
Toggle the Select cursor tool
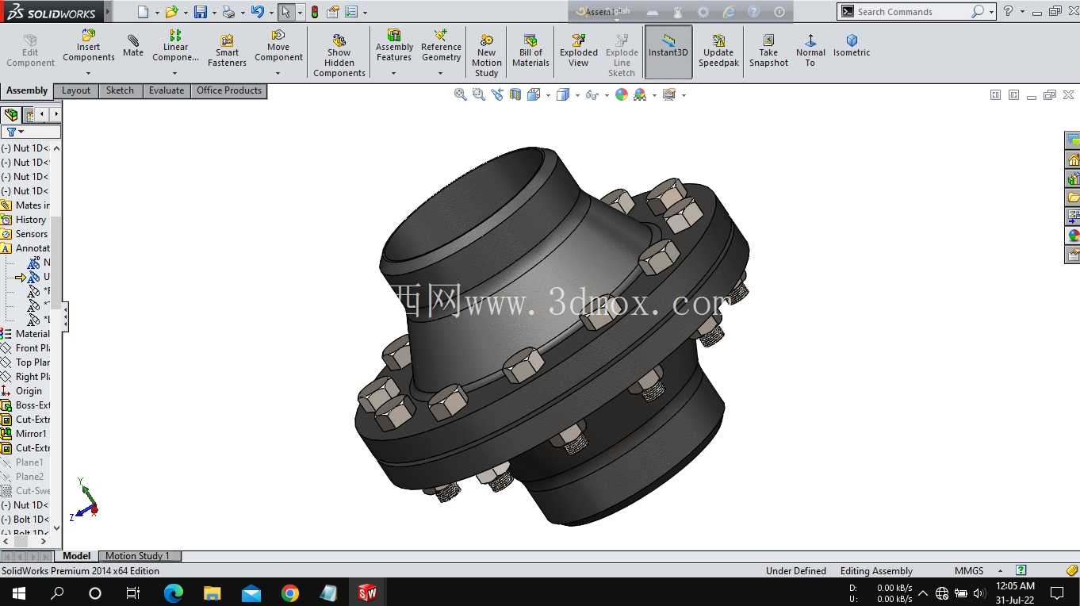(x=285, y=12)
